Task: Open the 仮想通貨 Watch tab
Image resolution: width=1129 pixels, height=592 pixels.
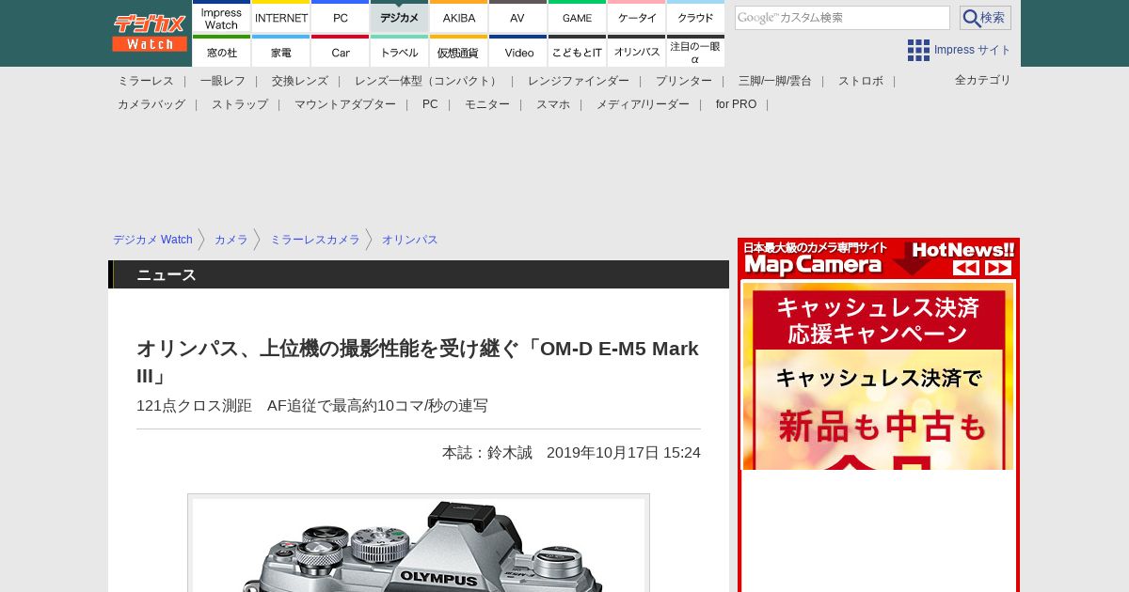Action: click(459, 51)
